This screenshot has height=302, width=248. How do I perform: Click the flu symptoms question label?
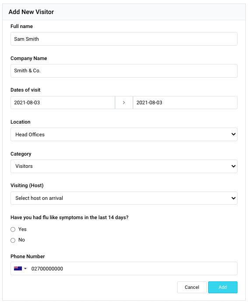70,217
